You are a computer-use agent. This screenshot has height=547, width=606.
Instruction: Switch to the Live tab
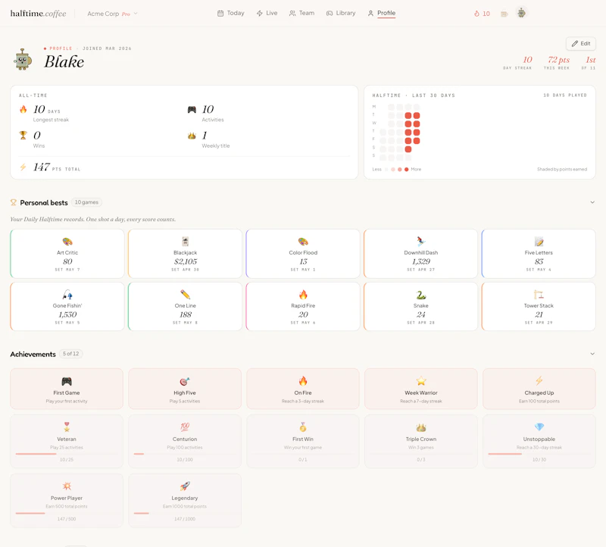point(267,13)
